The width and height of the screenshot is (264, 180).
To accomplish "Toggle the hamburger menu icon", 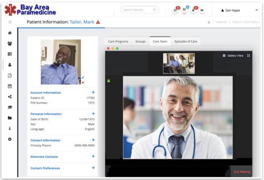I will (10, 22).
